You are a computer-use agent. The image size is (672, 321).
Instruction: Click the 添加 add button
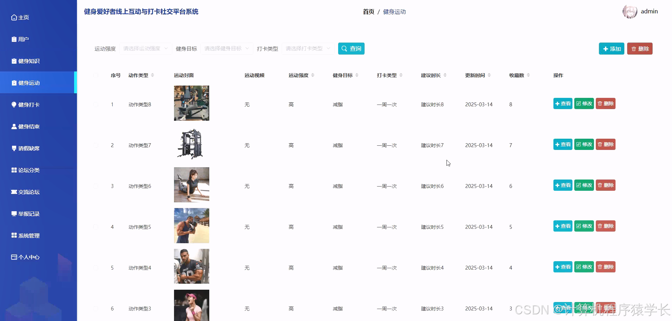[x=612, y=49]
